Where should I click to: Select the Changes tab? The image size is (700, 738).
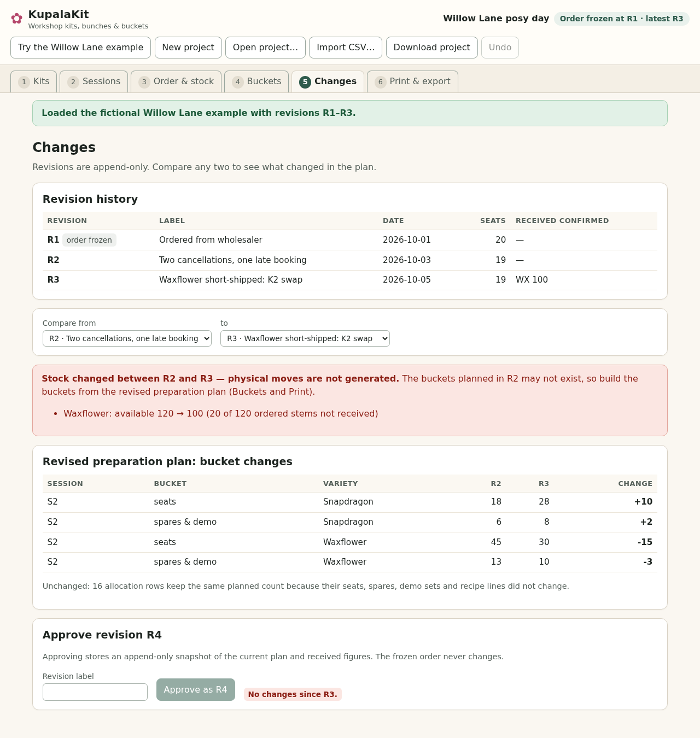click(x=328, y=81)
